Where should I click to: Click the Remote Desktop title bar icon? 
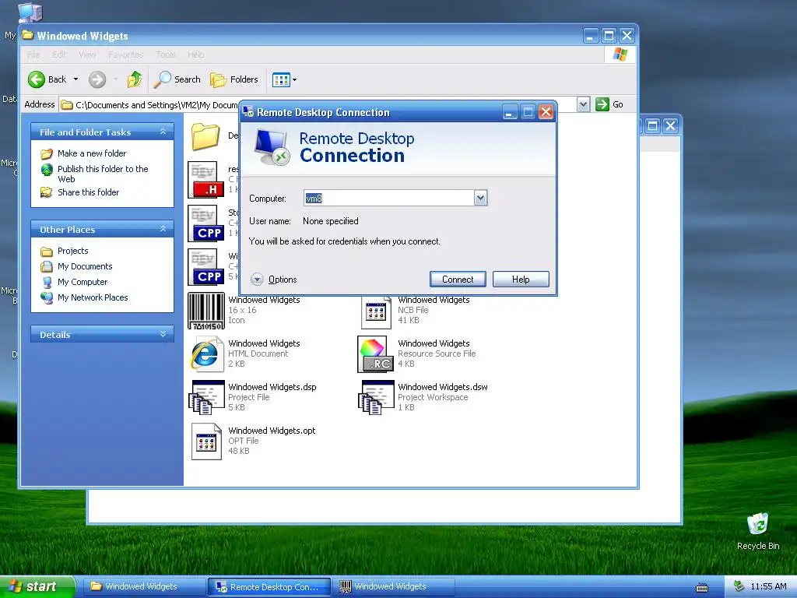[248, 112]
